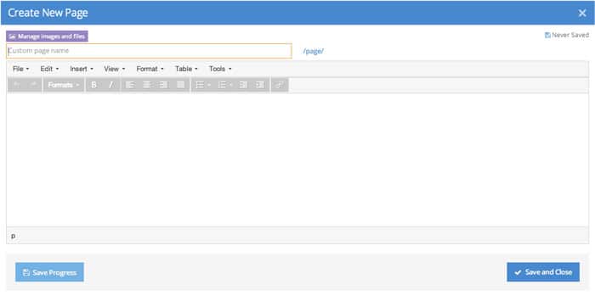Click the Never Saved status icon
This screenshot has width=595, height=307.
coord(547,35)
